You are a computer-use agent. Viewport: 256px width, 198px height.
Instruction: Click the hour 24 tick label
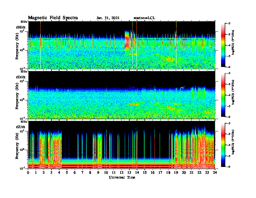click(215, 172)
